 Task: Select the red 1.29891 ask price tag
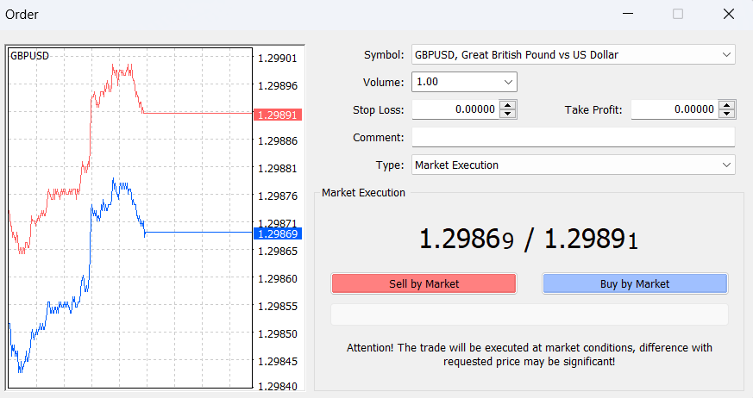[276, 114]
